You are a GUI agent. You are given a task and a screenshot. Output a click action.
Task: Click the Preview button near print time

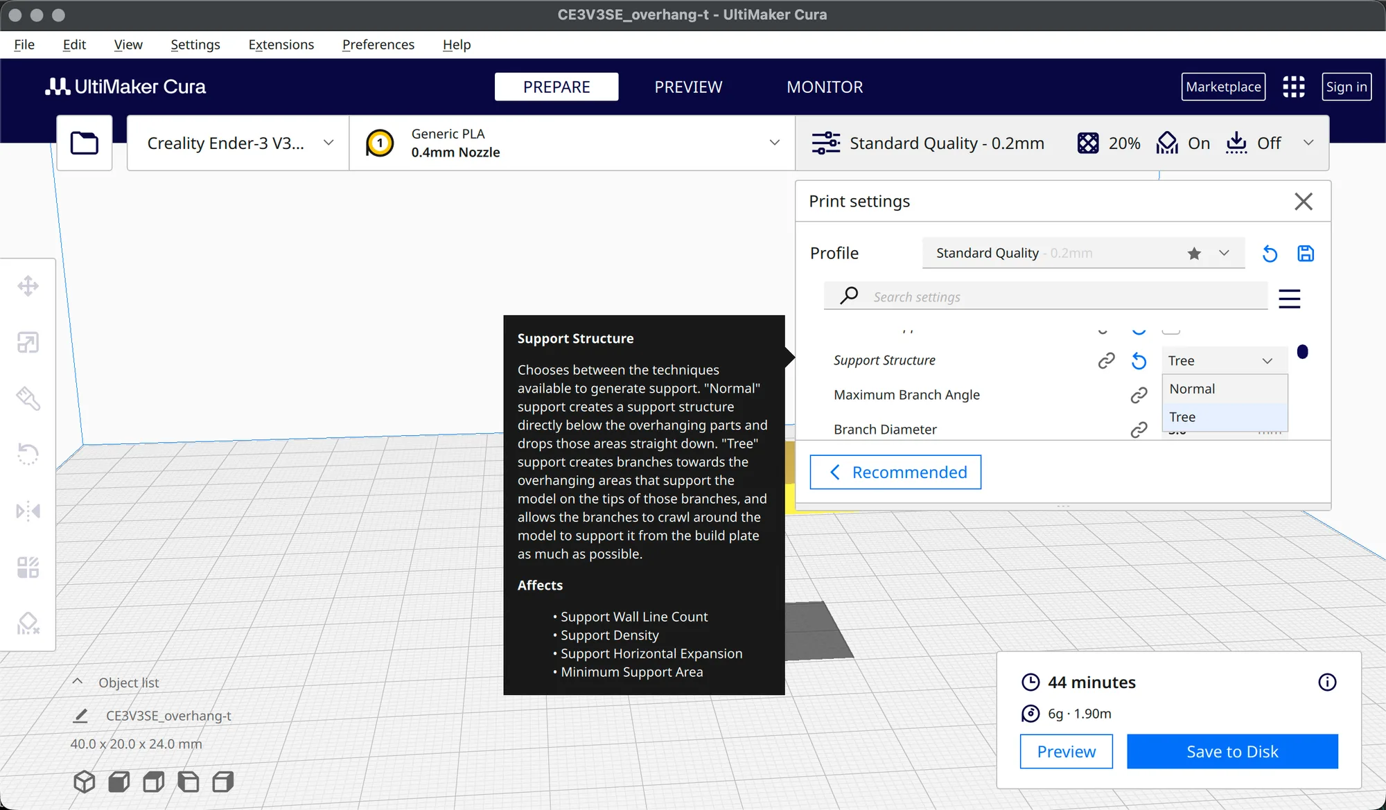1067,752
